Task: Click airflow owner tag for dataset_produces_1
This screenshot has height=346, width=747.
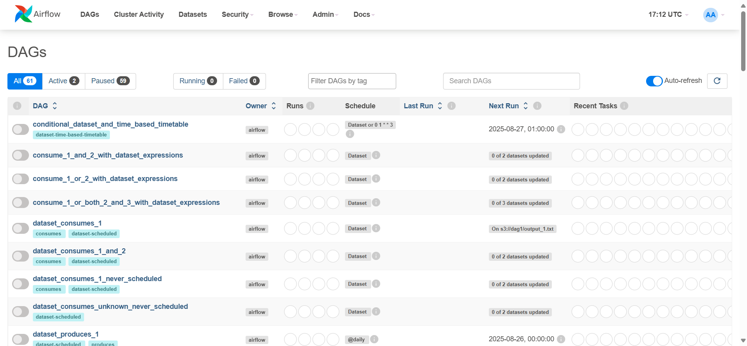Action: (257, 340)
